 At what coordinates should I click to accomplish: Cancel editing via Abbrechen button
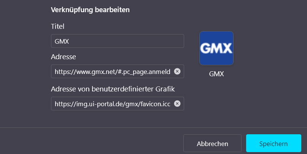coord(212,144)
